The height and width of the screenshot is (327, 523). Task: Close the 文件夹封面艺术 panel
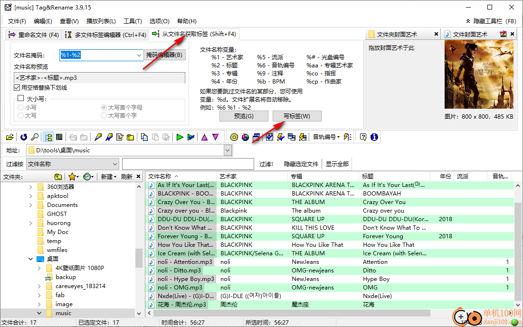(x=436, y=34)
